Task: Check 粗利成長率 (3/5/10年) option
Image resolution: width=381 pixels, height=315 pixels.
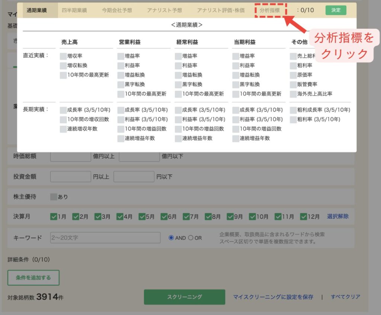Action: point(293,110)
